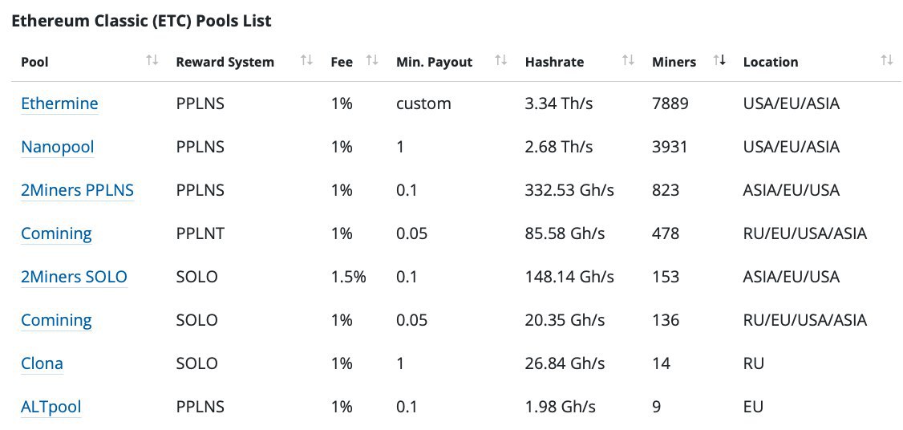903x430 pixels.
Task: Sort by Min. Payout arrows icon
Action: pos(501,60)
